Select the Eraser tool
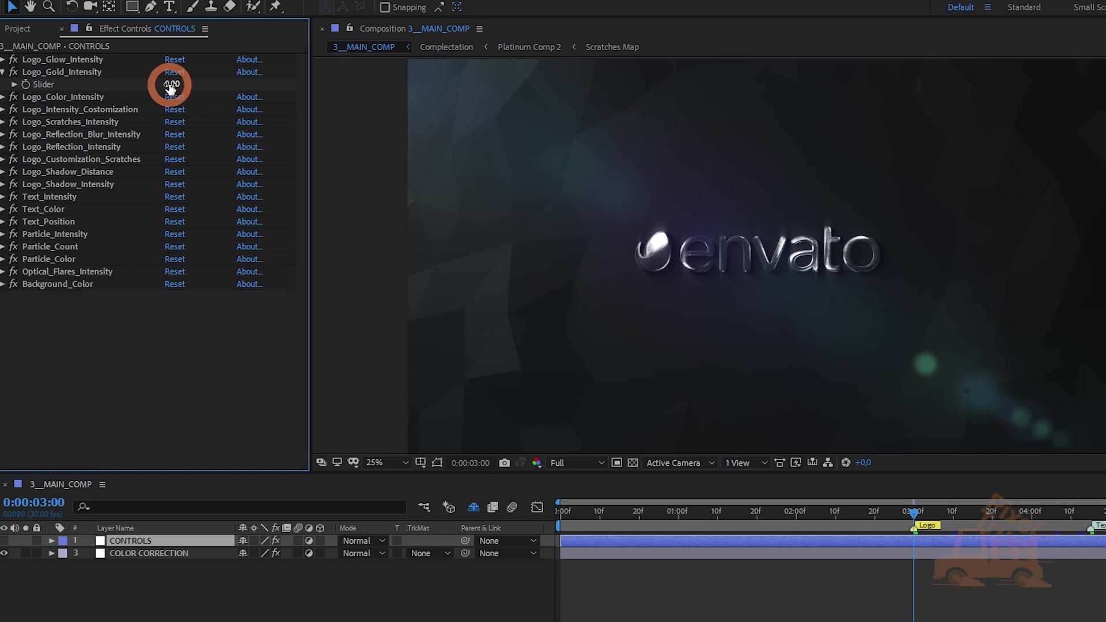Viewport: 1106px width, 622px height. pos(229,7)
